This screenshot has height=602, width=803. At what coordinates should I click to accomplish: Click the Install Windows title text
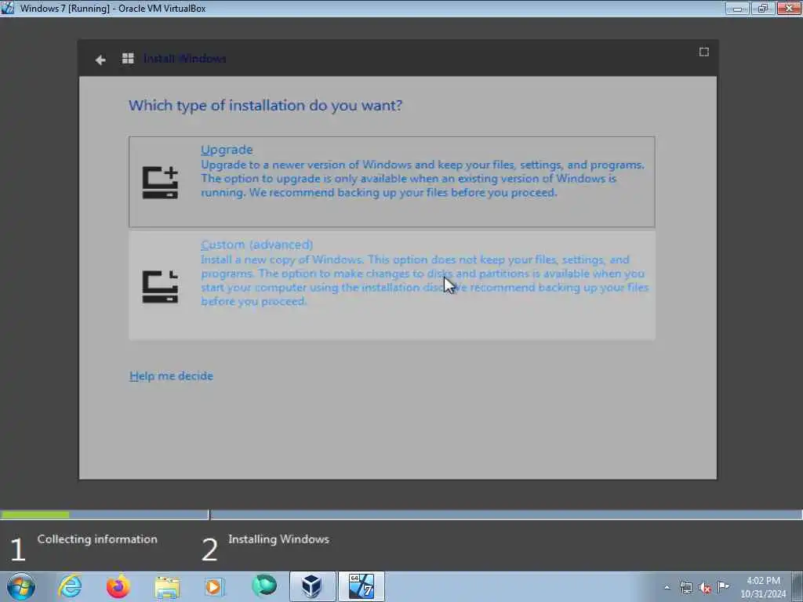(x=185, y=59)
